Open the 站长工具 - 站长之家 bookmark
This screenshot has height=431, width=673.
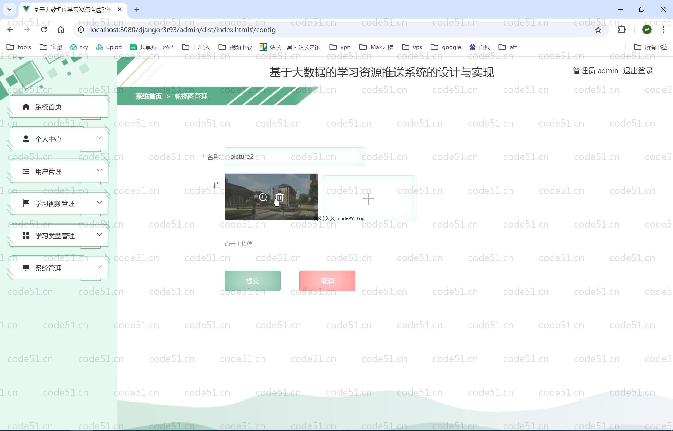(x=290, y=47)
